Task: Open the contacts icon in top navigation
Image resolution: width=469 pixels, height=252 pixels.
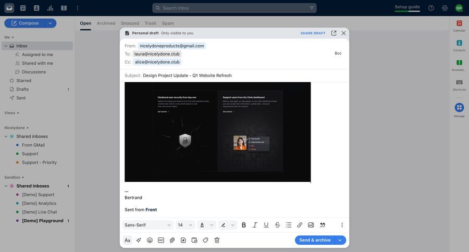Action: [36, 8]
